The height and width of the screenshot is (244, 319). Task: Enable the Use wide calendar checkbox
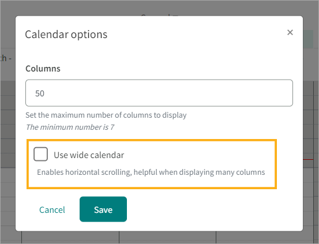(41, 154)
